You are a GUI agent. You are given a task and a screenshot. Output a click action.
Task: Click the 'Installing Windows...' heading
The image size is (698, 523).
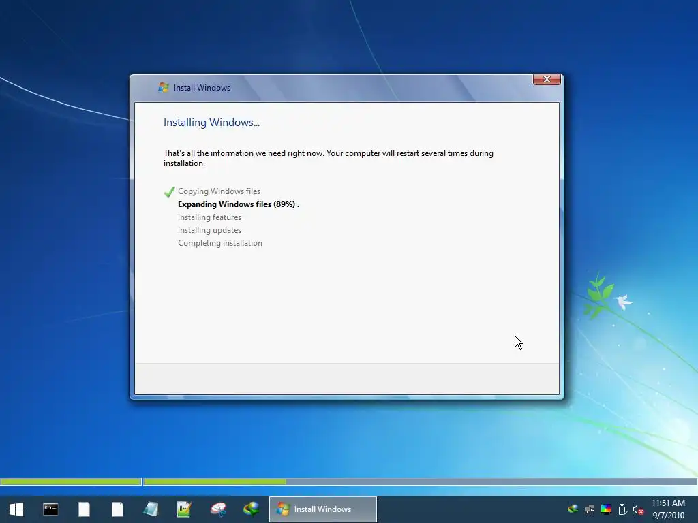pos(211,123)
